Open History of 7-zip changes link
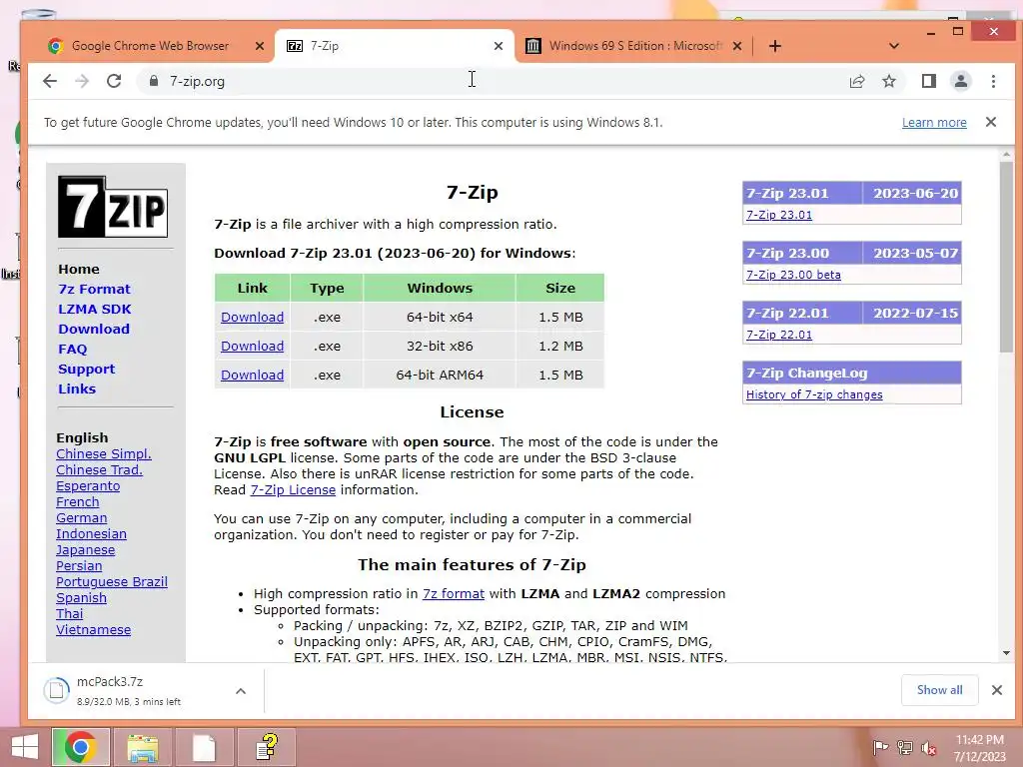 [814, 394]
